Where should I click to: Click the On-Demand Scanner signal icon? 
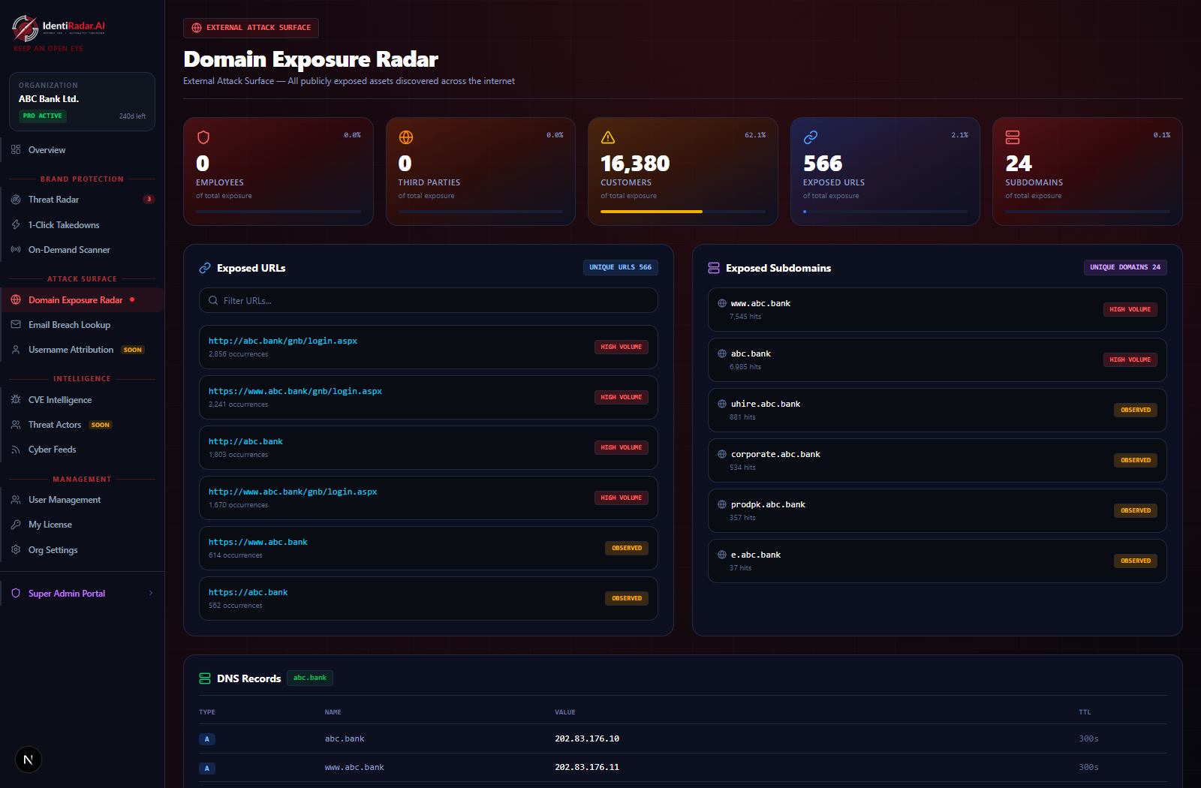16,250
